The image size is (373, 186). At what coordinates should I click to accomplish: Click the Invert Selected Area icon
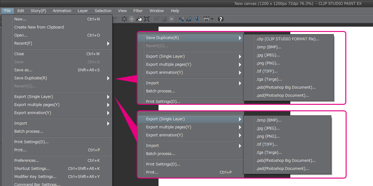pyautogui.click(x=164, y=19)
